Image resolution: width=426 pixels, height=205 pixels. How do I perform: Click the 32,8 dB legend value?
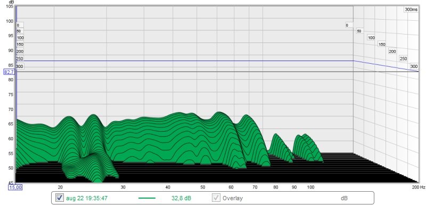point(181,198)
